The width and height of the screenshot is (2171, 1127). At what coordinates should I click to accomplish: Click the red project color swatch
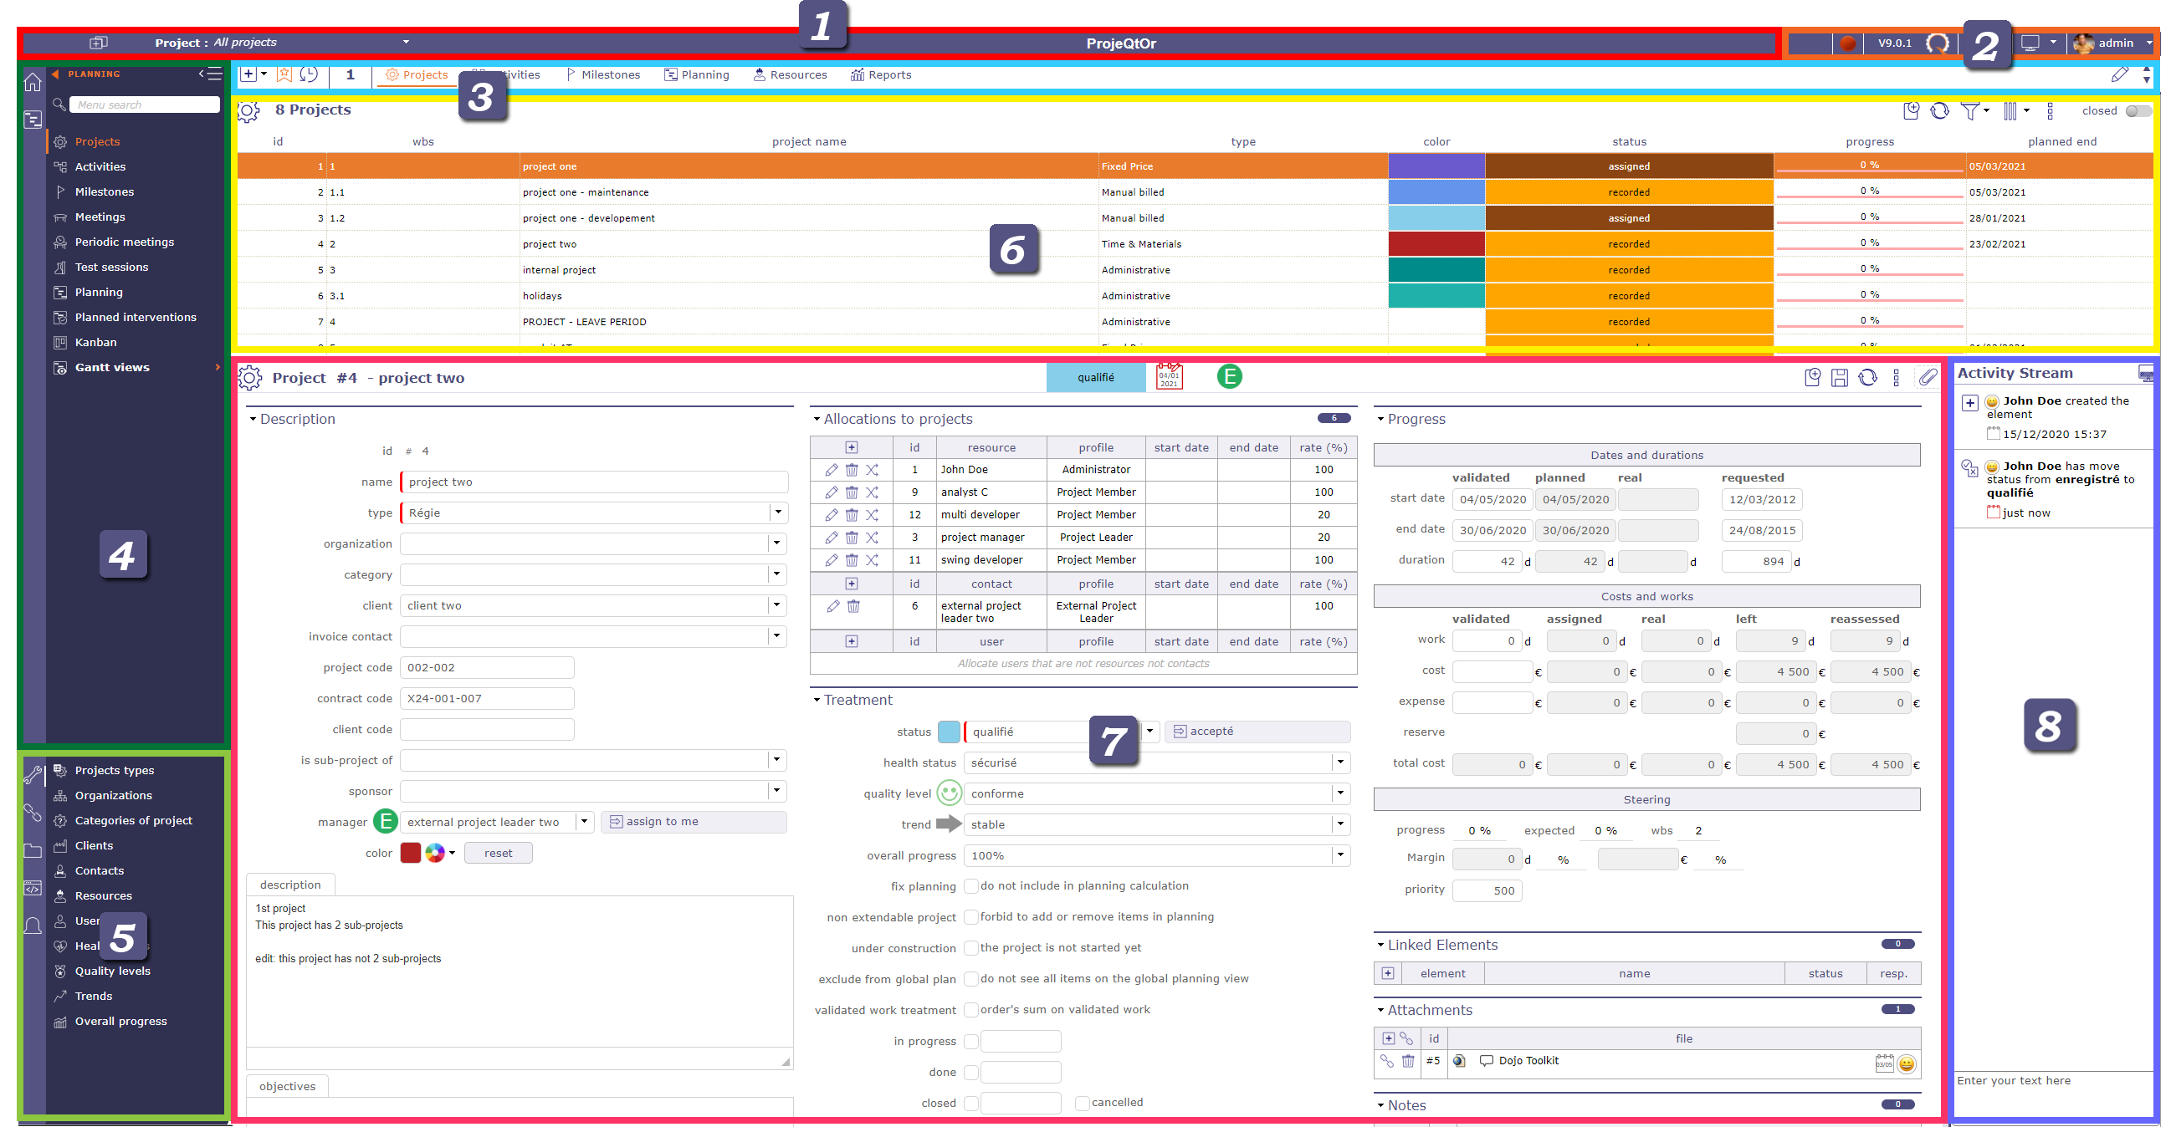tap(411, 854)
